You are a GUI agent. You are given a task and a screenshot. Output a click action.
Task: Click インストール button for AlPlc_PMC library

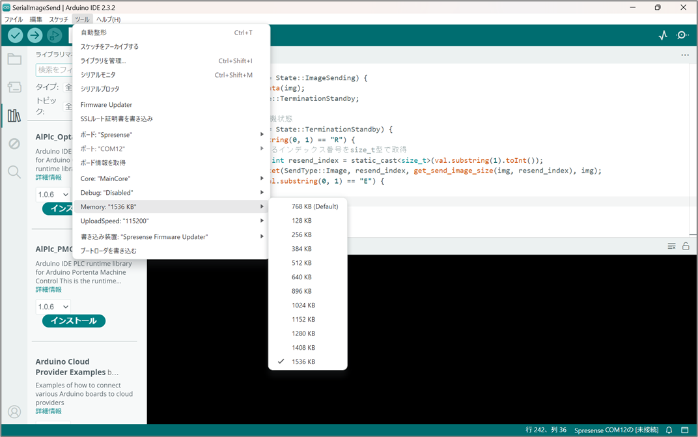[74, 320]
